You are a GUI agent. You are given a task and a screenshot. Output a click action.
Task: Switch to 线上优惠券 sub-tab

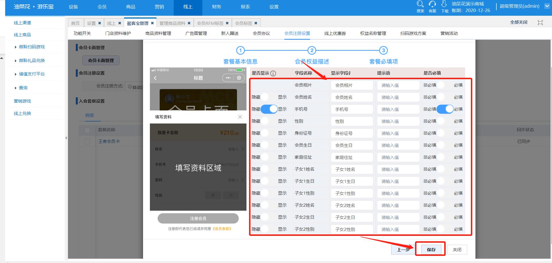(335, 33)
